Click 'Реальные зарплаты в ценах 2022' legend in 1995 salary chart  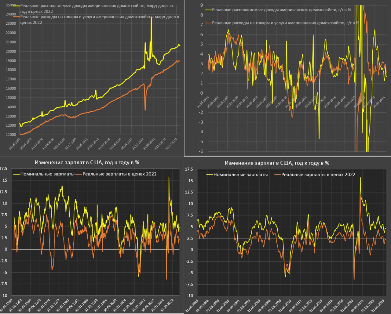pyautogui.click(x=315, y=175)
